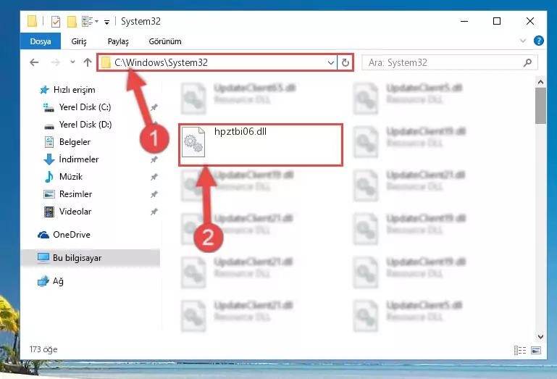Open the Belgeler folder in sidebar
557x379 pixels.
pyautogui.click(x=75, y=142)
